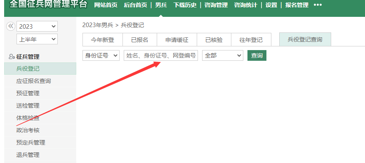Switch to the 已报名 tab
The width and height of the screenshot is (365, 163).
[140, 40]
